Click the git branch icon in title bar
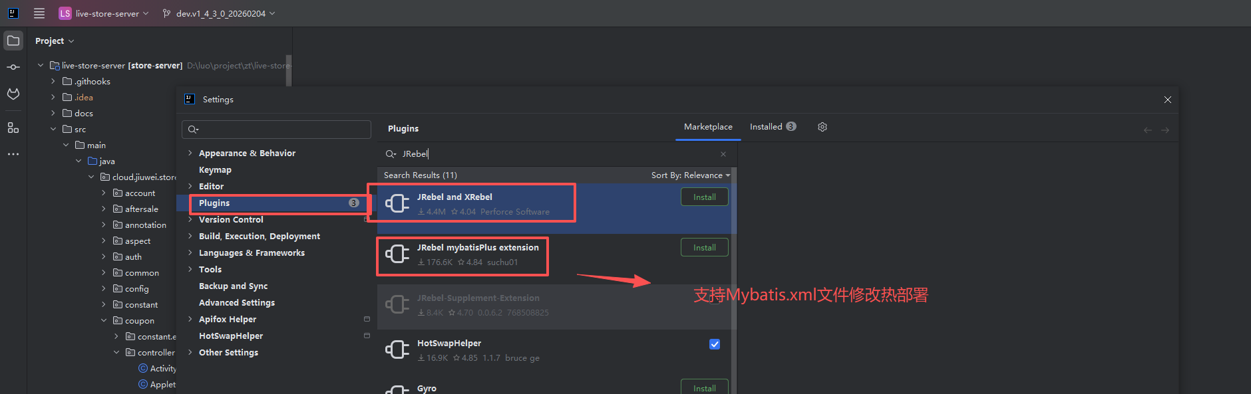This screenshot has width=1251, height=394. pos(166,13)
